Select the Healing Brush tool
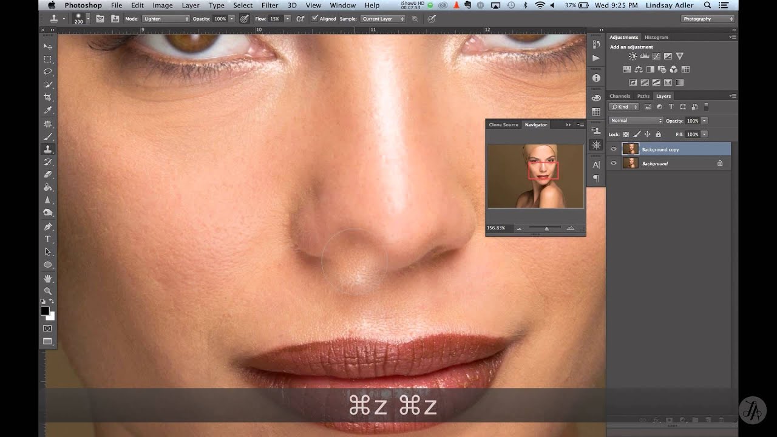Viewport: 777px width, 437px height. [x=48, y=123]
